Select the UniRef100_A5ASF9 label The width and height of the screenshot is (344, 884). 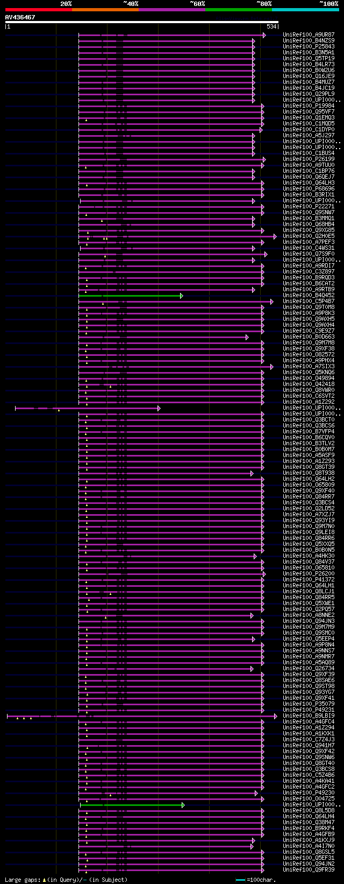click(309, 455)
